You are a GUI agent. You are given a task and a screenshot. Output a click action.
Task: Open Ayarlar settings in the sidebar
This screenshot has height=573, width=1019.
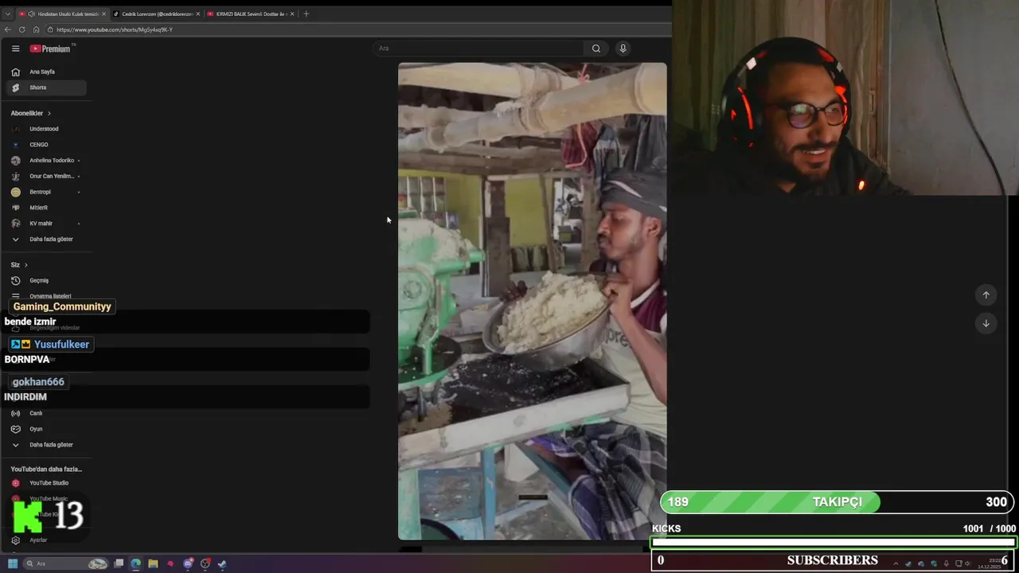(x=46, y=540)
